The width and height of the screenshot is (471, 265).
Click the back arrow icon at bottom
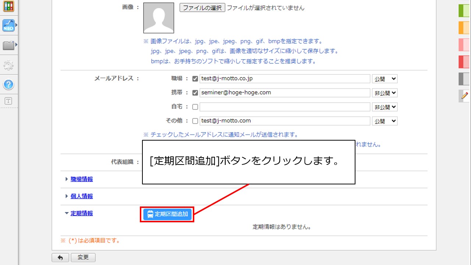tap(60, 257)
